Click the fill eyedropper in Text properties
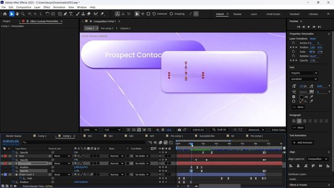 [312, 97]
